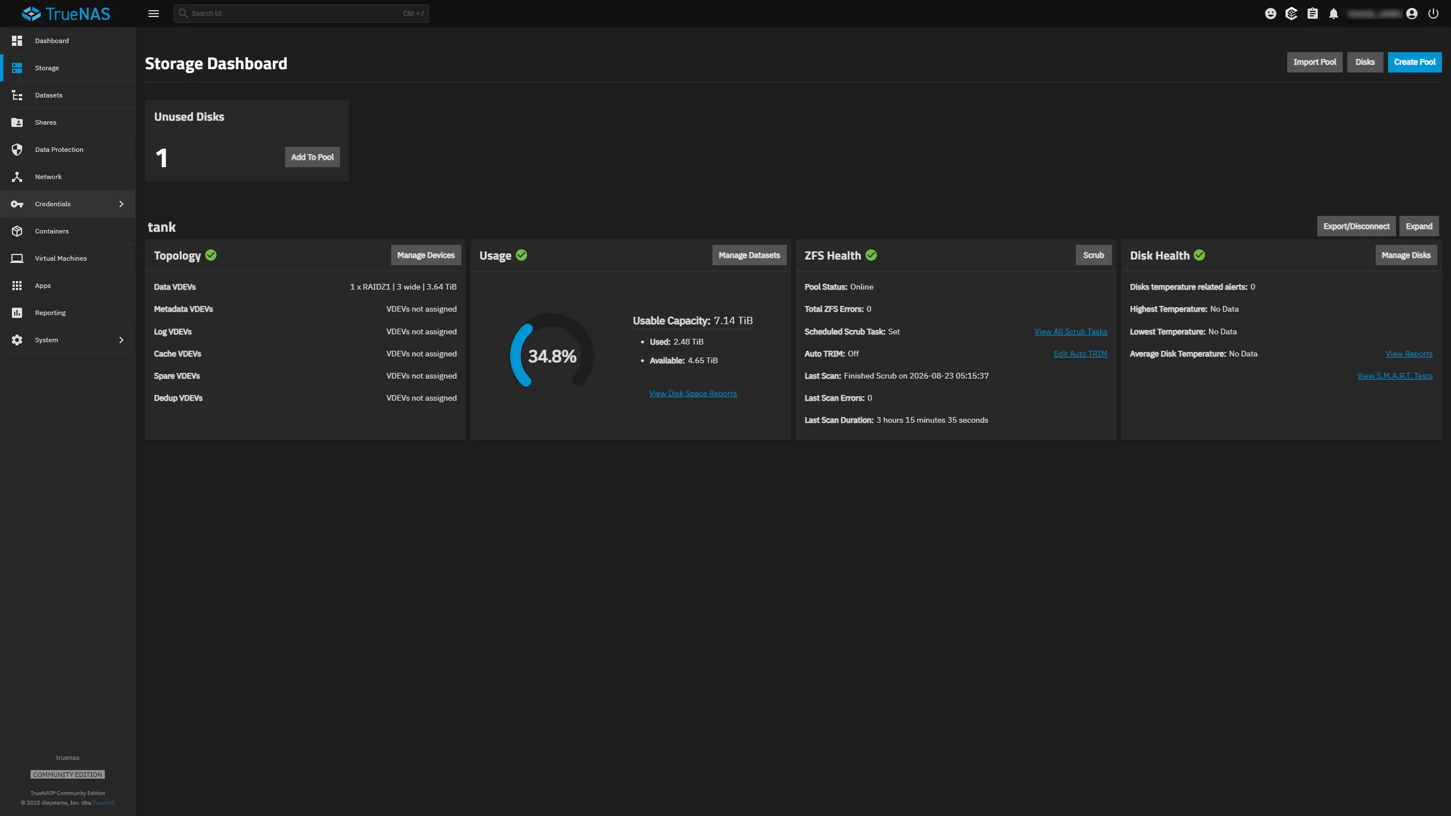Click the Shares folder icon
This screenshot has width=1451, height=816.
tap(17, 122)
